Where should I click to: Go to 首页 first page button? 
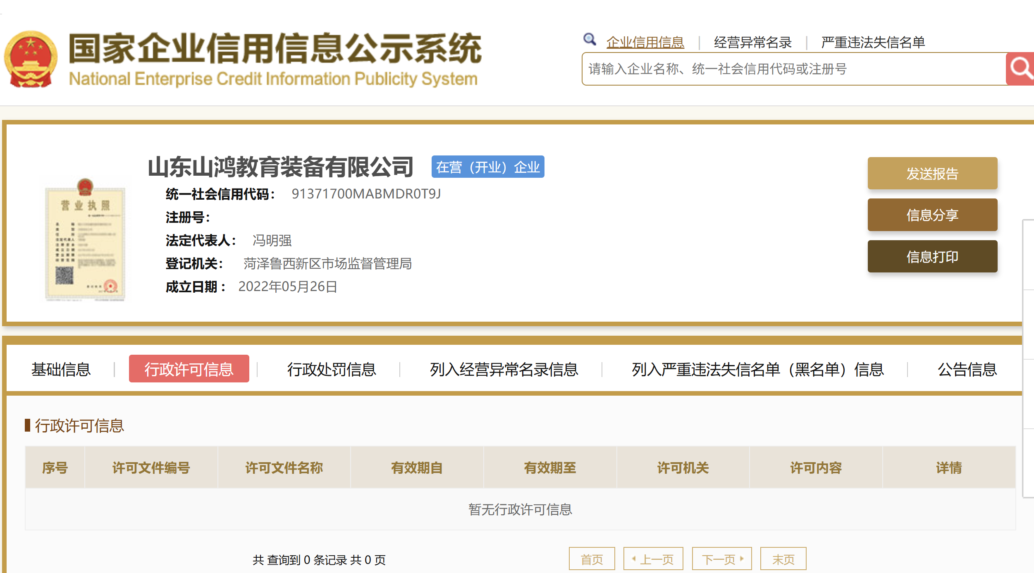[x=592, y=559]
